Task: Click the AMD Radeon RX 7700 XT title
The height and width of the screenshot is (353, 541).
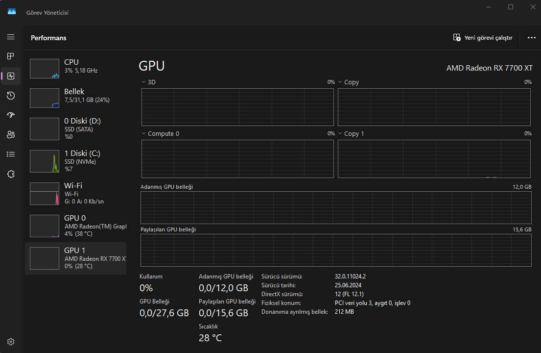Action: tap(489, 68)
